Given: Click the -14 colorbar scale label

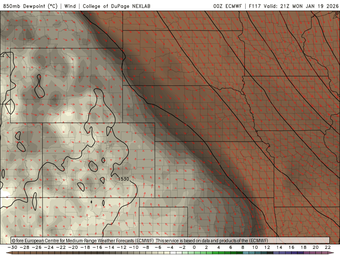Looking at the screenshot, I should 109,247.
